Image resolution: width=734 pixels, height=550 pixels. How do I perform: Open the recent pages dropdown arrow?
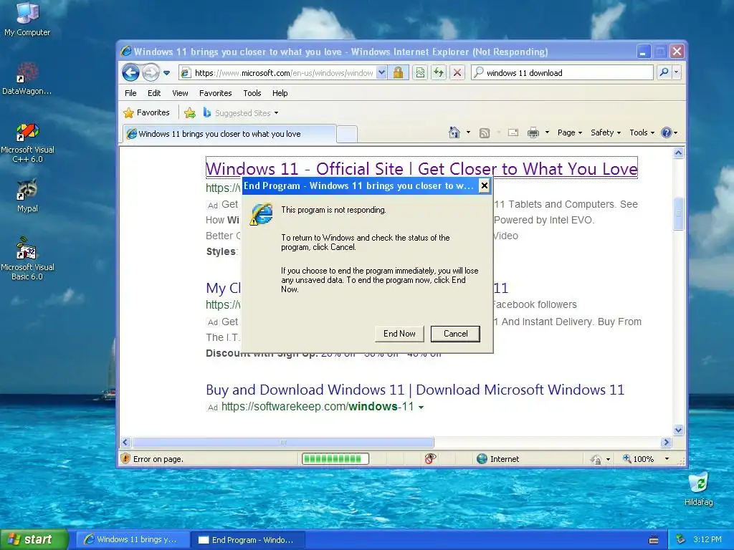[x=166, y=73]
